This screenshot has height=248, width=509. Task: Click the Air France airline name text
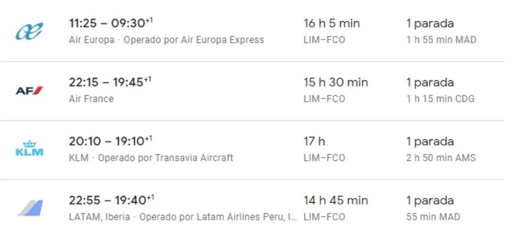pos(91,99)
